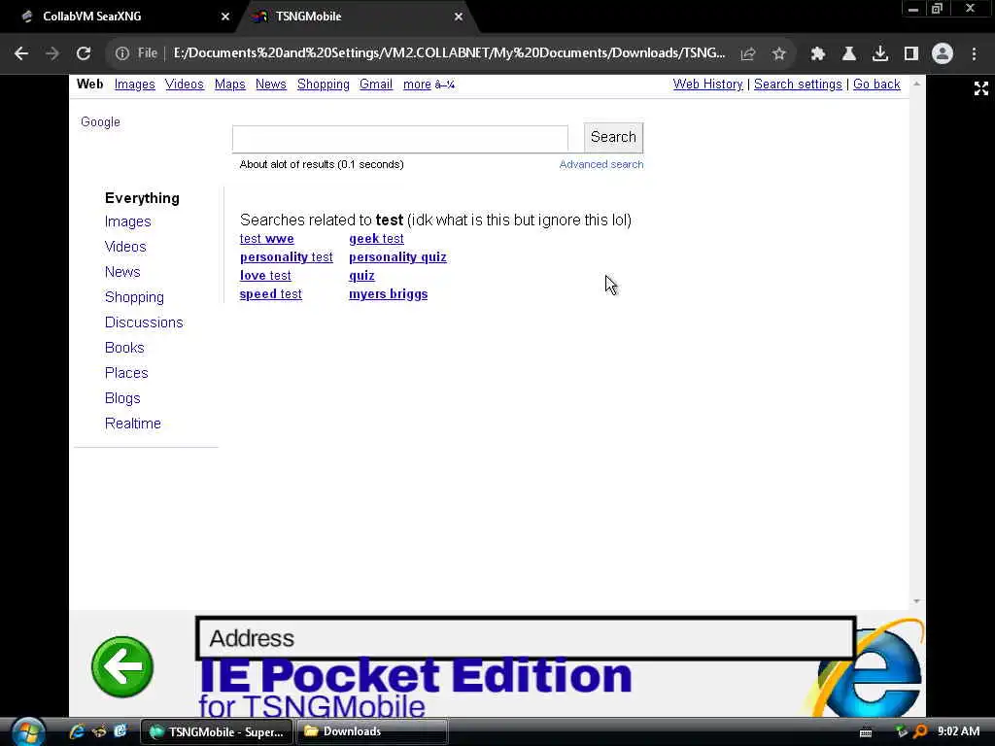The height and width of the screenshot is (746, 995).
Task: Switch to the Downloads taskbar window
Action: point(371,732)
